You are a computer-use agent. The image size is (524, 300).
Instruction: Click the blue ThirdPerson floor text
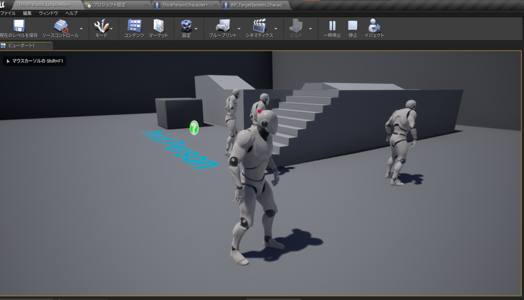[x=179, y=149]
